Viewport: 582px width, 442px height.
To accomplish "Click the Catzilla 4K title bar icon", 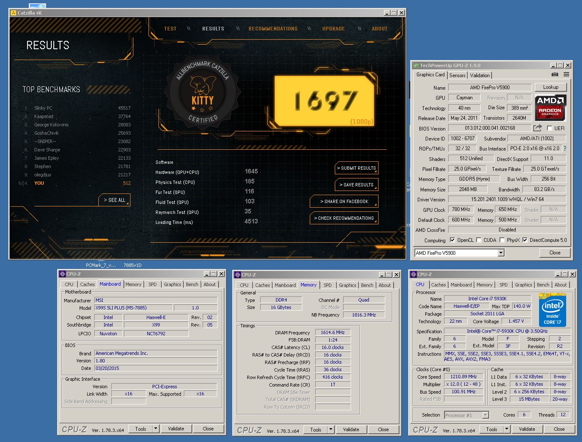I will 13,13.
